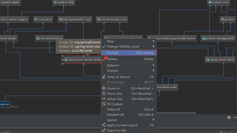Click the tomcat-embed-el library icon
This screenshot has width=237, height=133.
click(38, 39)
